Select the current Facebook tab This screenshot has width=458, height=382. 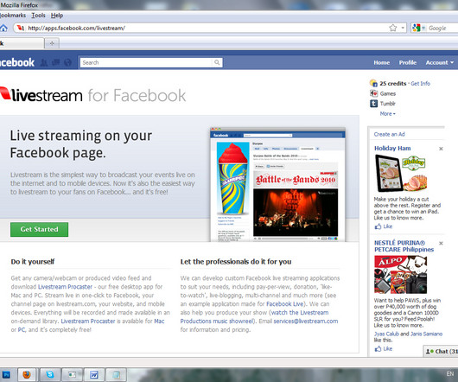click(22, 43)
